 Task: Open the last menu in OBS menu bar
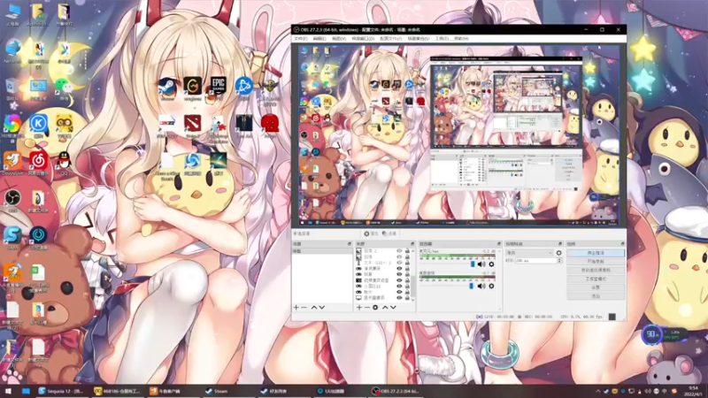tap(463, 39)
